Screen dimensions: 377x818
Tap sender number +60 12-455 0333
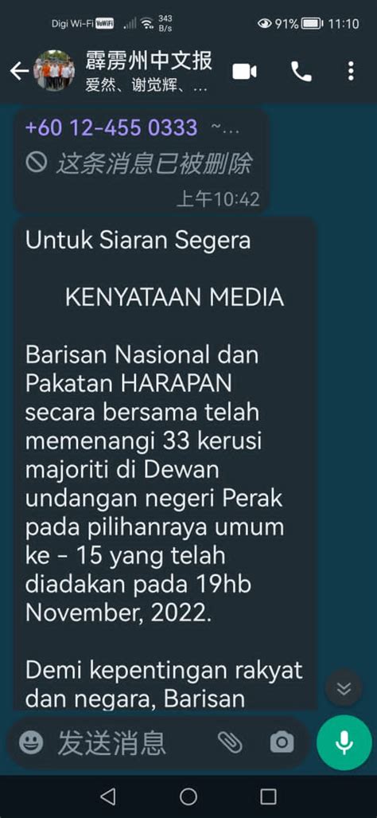pyautogui.click(x=111, y=127)
